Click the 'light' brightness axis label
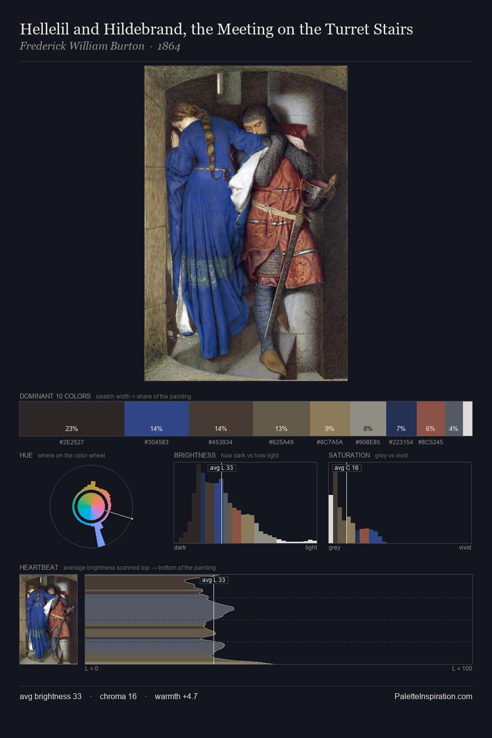The image size is (492, 738). click(311, 548)
